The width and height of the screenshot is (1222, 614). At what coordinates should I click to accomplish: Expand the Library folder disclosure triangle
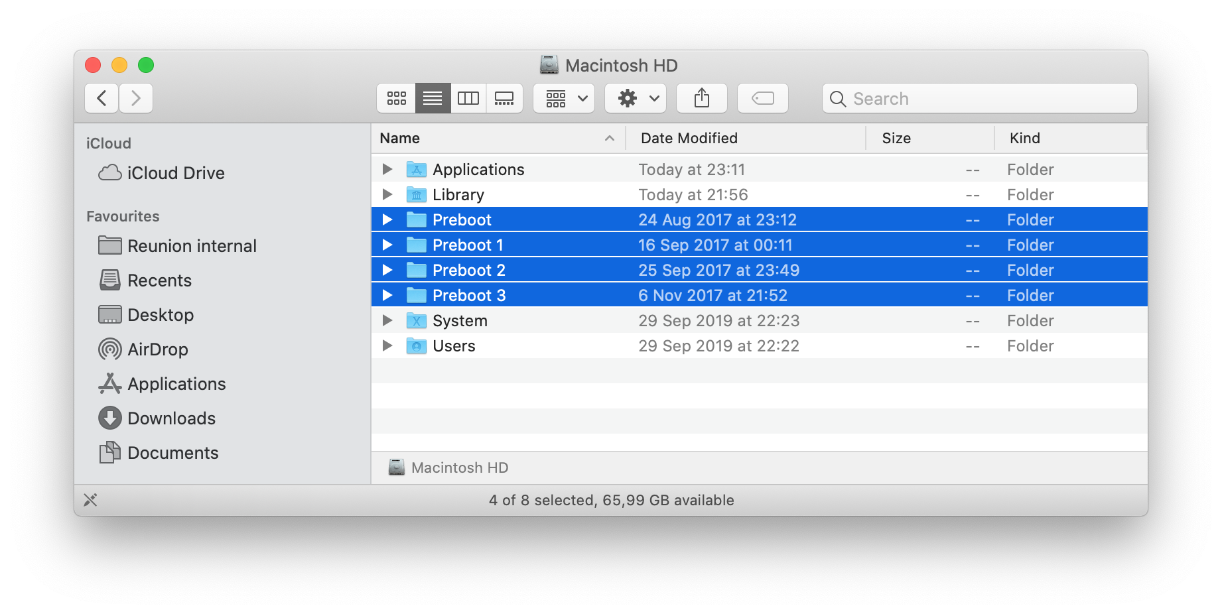pyautogui.click(x=387, y=194)
